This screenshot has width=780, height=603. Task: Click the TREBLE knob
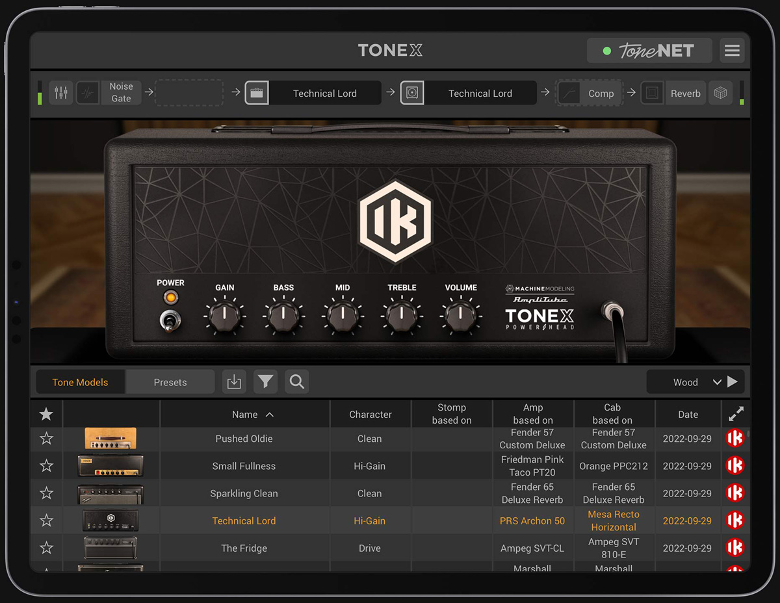402,316
